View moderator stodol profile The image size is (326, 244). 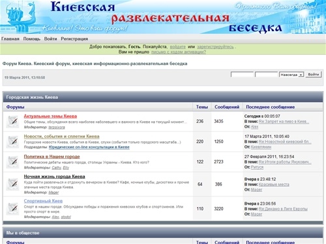point(66,217)
